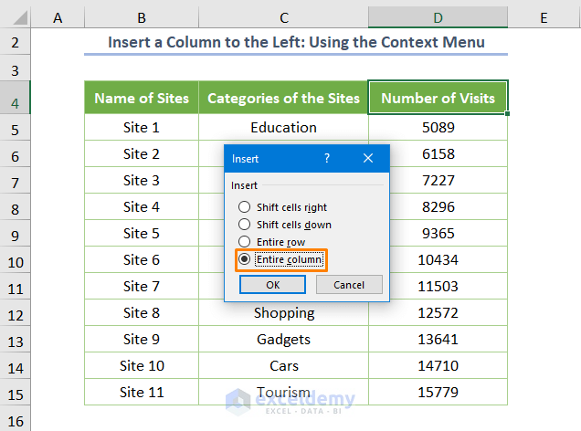Image resolution: width=581 pixels, height=431 pixels.
Task: Click the select-all corner of the sheet
Action: (x=16, y=16)
